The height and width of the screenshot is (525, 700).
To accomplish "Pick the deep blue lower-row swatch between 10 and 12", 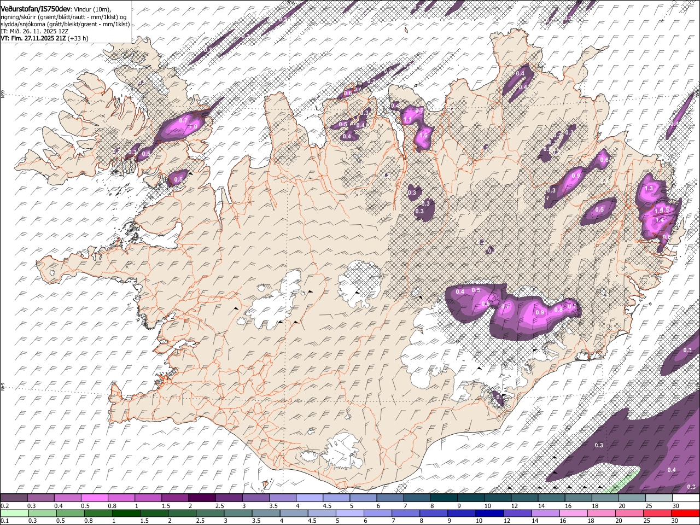I will (x=490, y=513).
